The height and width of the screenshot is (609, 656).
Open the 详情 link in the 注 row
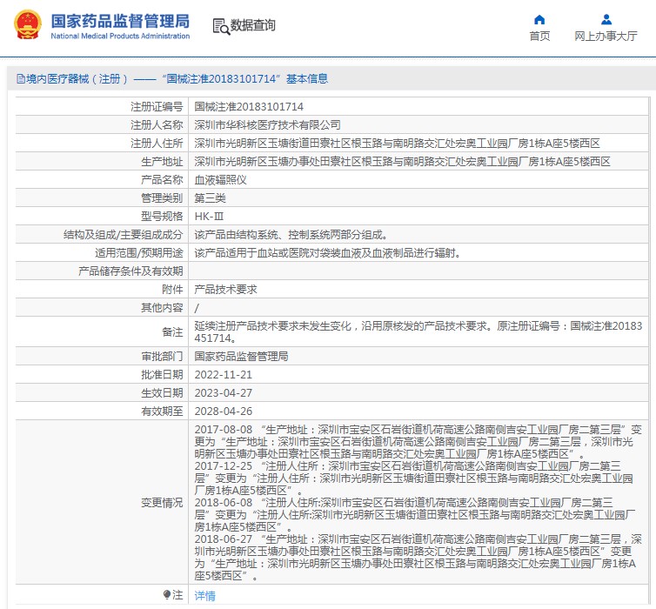pos(204,596)
